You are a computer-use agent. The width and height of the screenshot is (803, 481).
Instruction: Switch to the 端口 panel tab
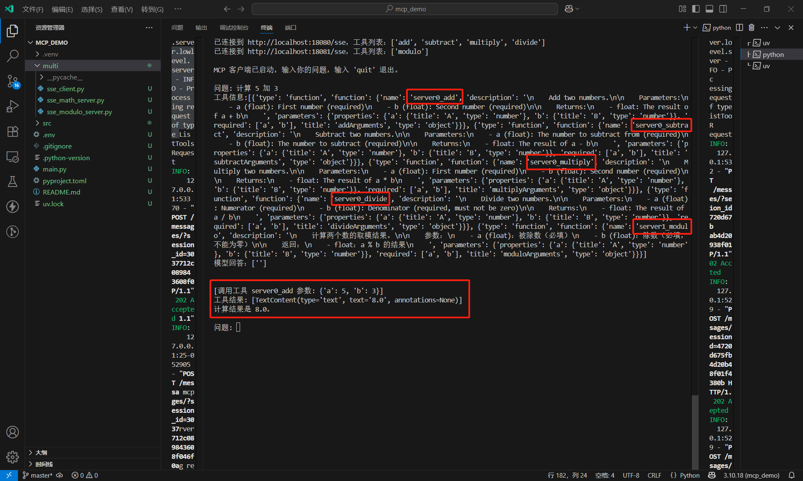pyautogui.click(x=291, y=28)
